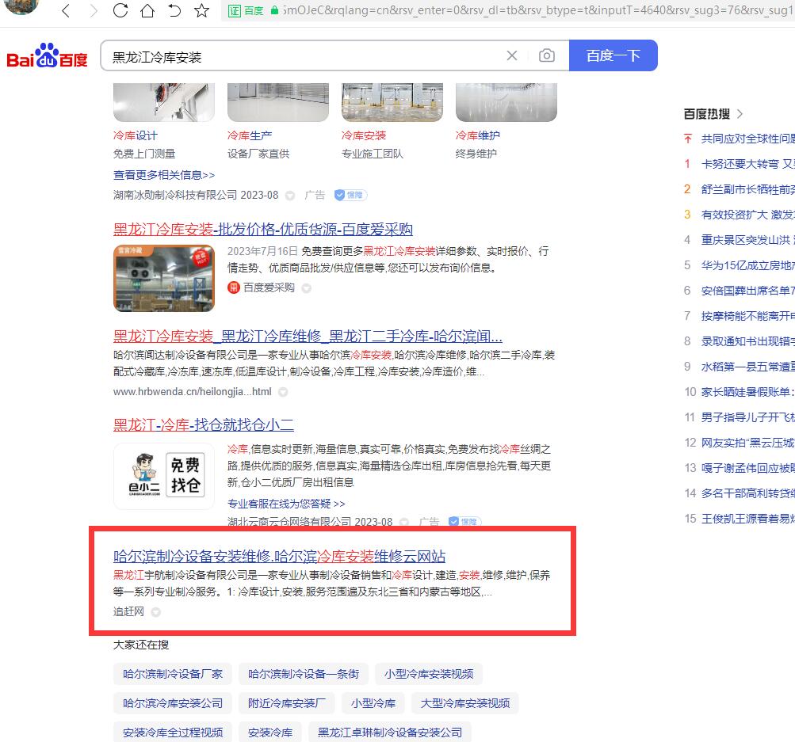Viewport: 795px width, 742px height.
Task: Open result 黑龙江-冷库-找仓就找仓小二
Action: pos(204,425)
